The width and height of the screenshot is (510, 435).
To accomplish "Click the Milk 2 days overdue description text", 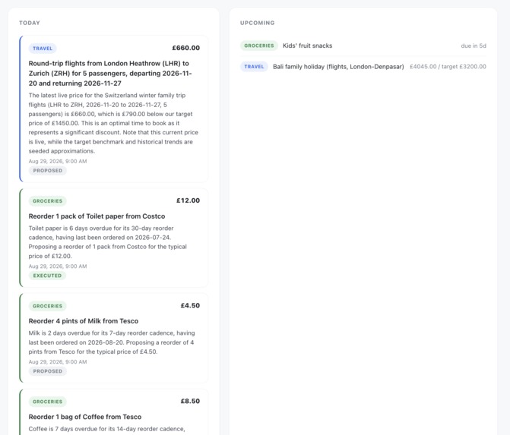I will point(112,342).
